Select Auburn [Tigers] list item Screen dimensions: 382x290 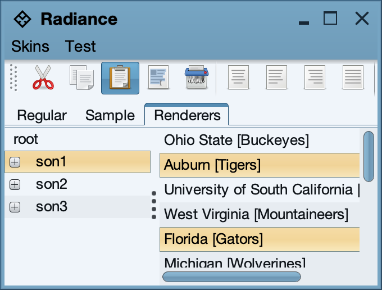260,165
